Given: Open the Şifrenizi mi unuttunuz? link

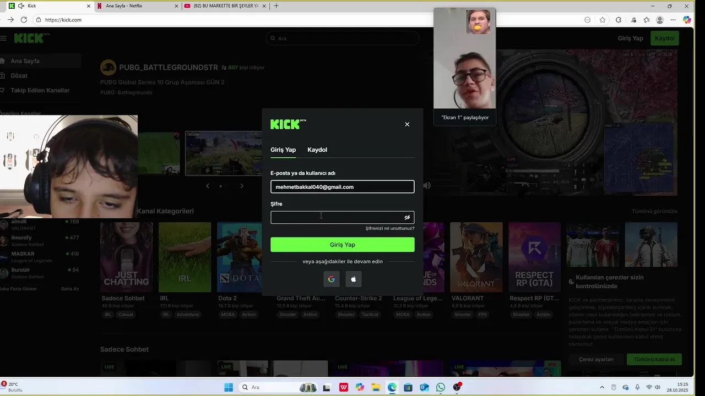Looking at the screenshot, I should [x=389, y=228].
